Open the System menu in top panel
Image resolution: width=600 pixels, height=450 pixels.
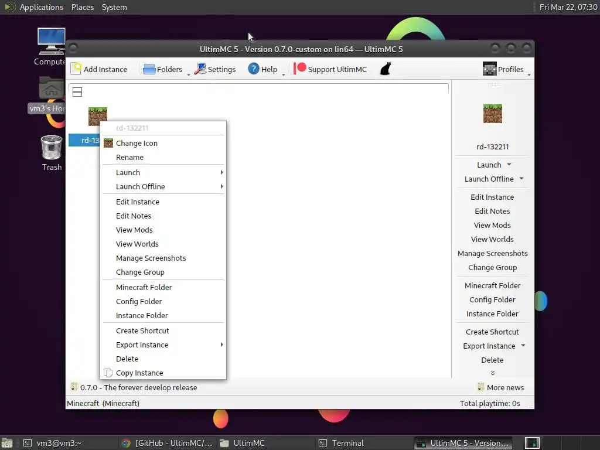pos(114,7)
